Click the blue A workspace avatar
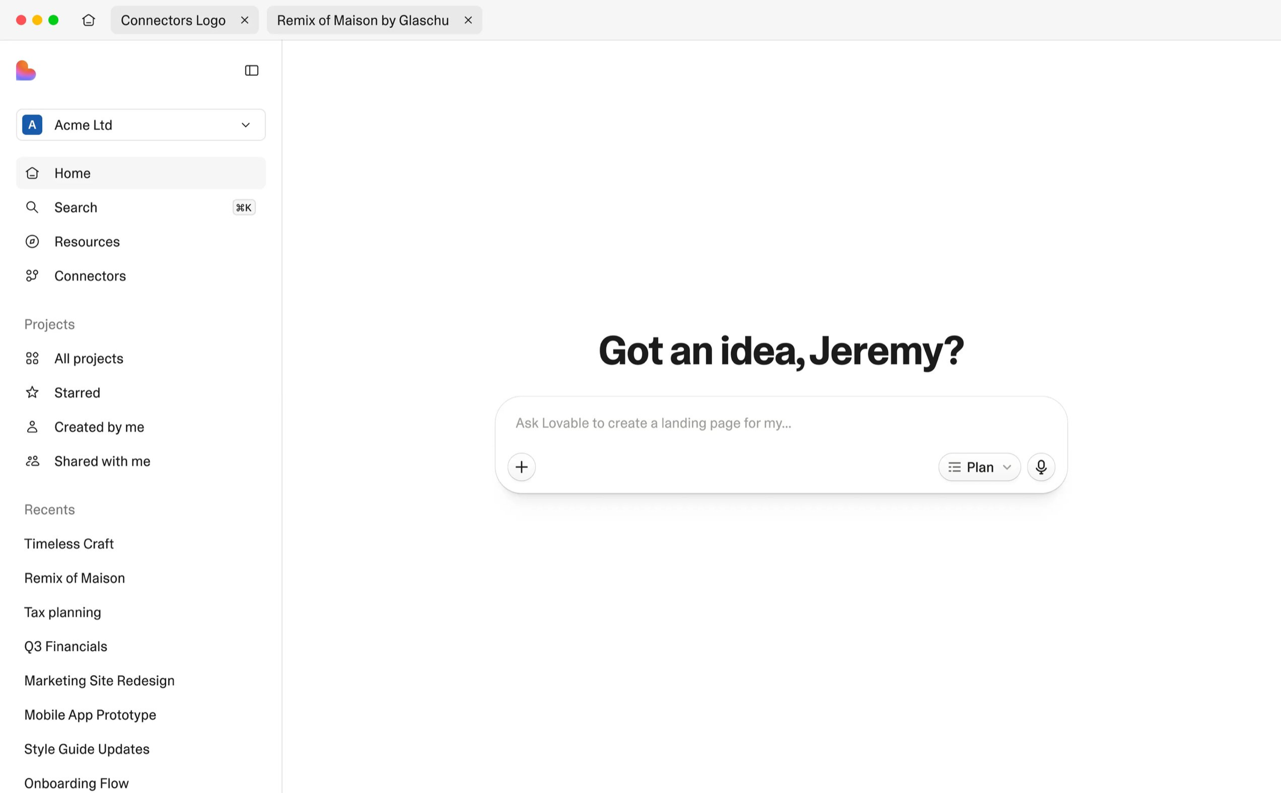The height and width of the screenshot is (793, 1281). (x=32, y=125)
